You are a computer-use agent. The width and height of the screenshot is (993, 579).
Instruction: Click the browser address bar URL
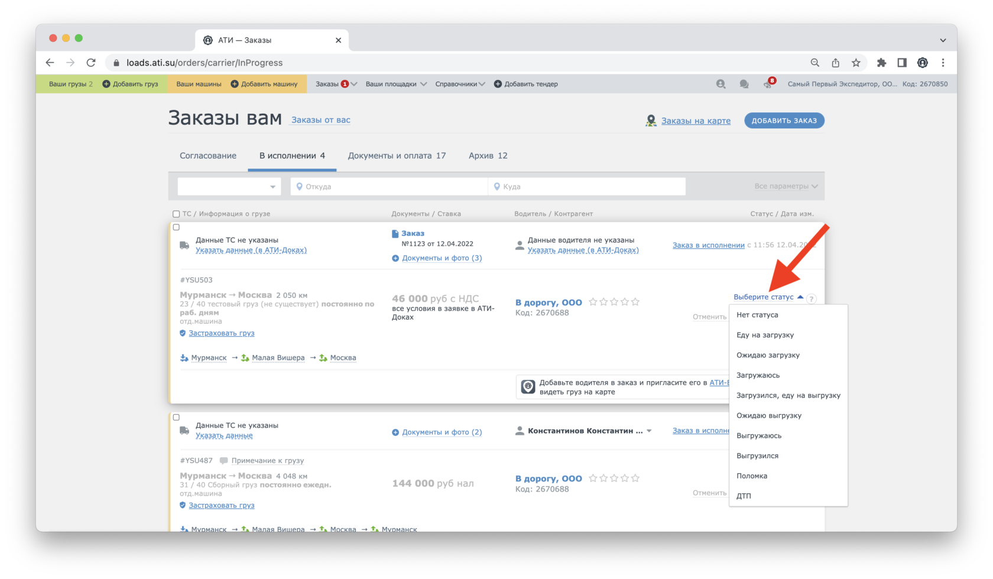205,63
